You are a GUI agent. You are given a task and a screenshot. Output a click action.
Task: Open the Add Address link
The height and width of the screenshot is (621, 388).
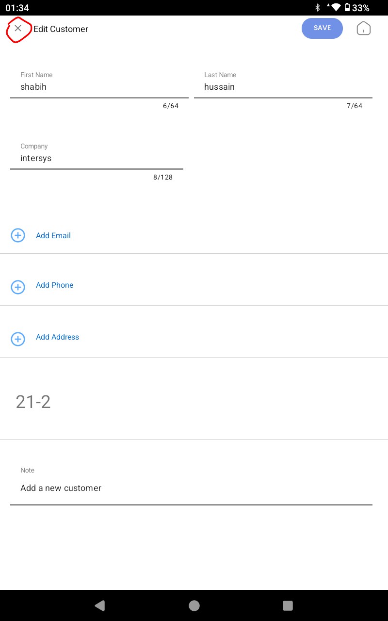(x=57, y=337)
